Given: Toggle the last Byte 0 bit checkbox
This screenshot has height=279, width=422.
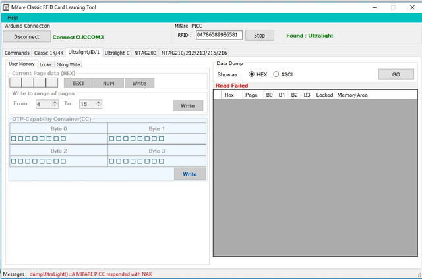Looking at the screenshot, I should [x=63, y=139].
